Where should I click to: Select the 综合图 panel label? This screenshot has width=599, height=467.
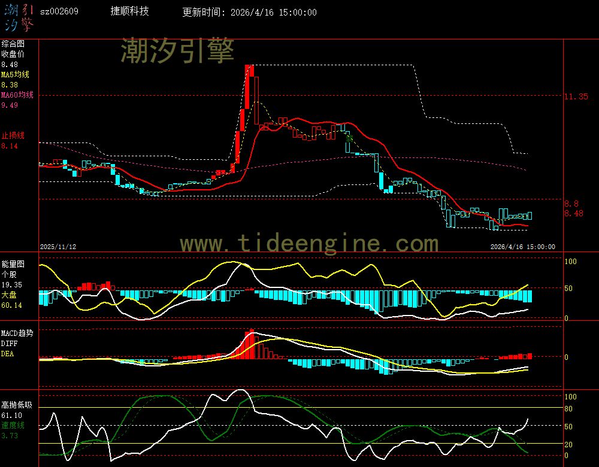(13, 44)
